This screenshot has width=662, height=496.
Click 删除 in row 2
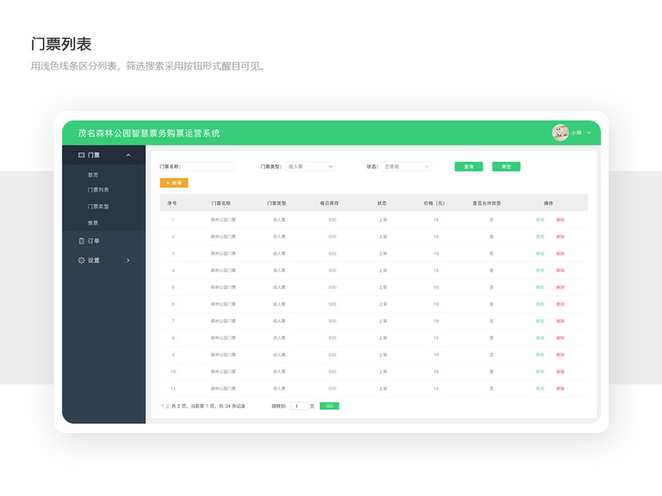(560, 236)
